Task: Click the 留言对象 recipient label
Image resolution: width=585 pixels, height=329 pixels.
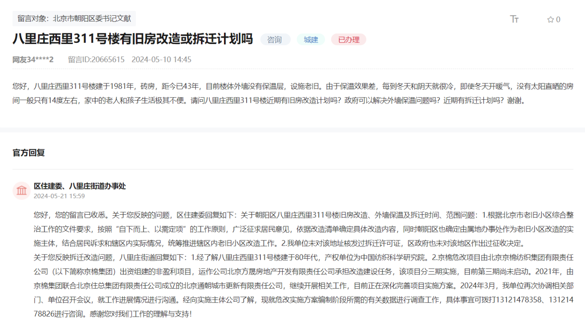Action: pos(74,19)
